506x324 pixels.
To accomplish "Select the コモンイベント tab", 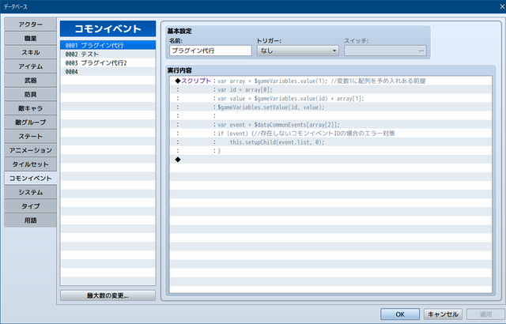I will (x=30, y=179).
